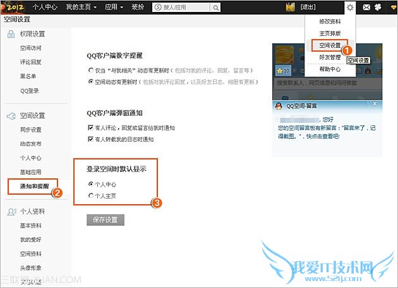Click the 退出 logout link
Viewport: 398px width, 288px height.
pyautogui.click(x=308, y=8)
